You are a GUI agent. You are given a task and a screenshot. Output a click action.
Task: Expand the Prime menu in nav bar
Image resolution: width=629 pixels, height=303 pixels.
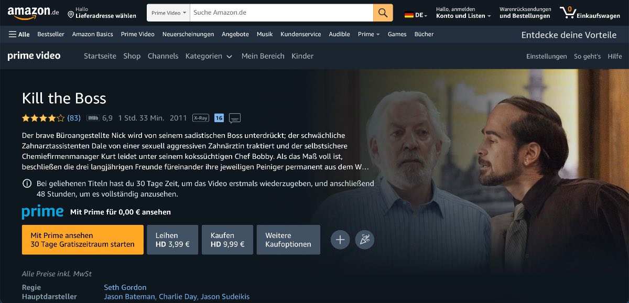click(x=369, y=34)
